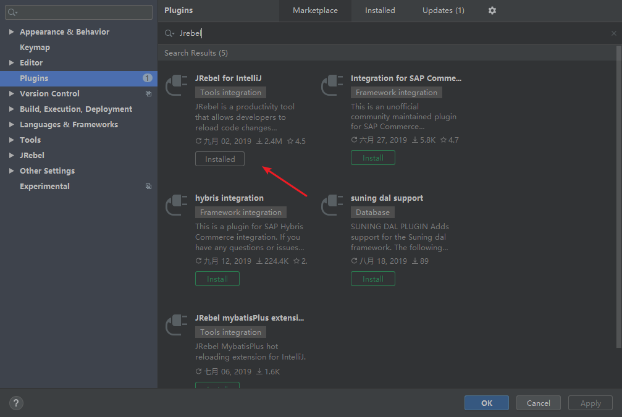The width and height of the screenshot is (622, 417).
Task: Expand the JRebel settings node
Action: click(x=12, y=156)
